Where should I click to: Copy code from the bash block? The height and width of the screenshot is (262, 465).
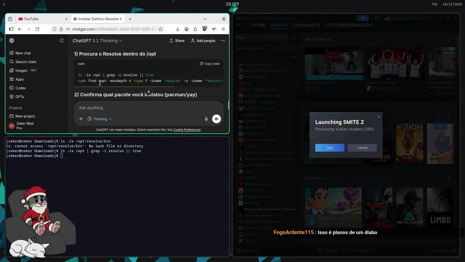point(210,64)
